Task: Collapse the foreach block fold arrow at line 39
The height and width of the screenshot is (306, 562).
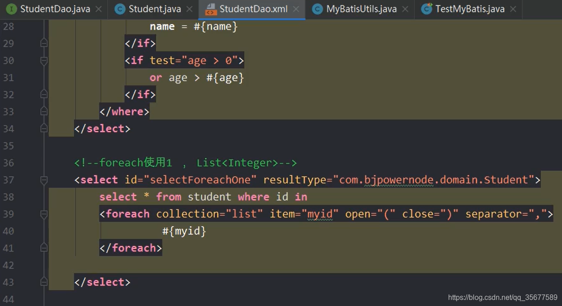Action: 43,214
